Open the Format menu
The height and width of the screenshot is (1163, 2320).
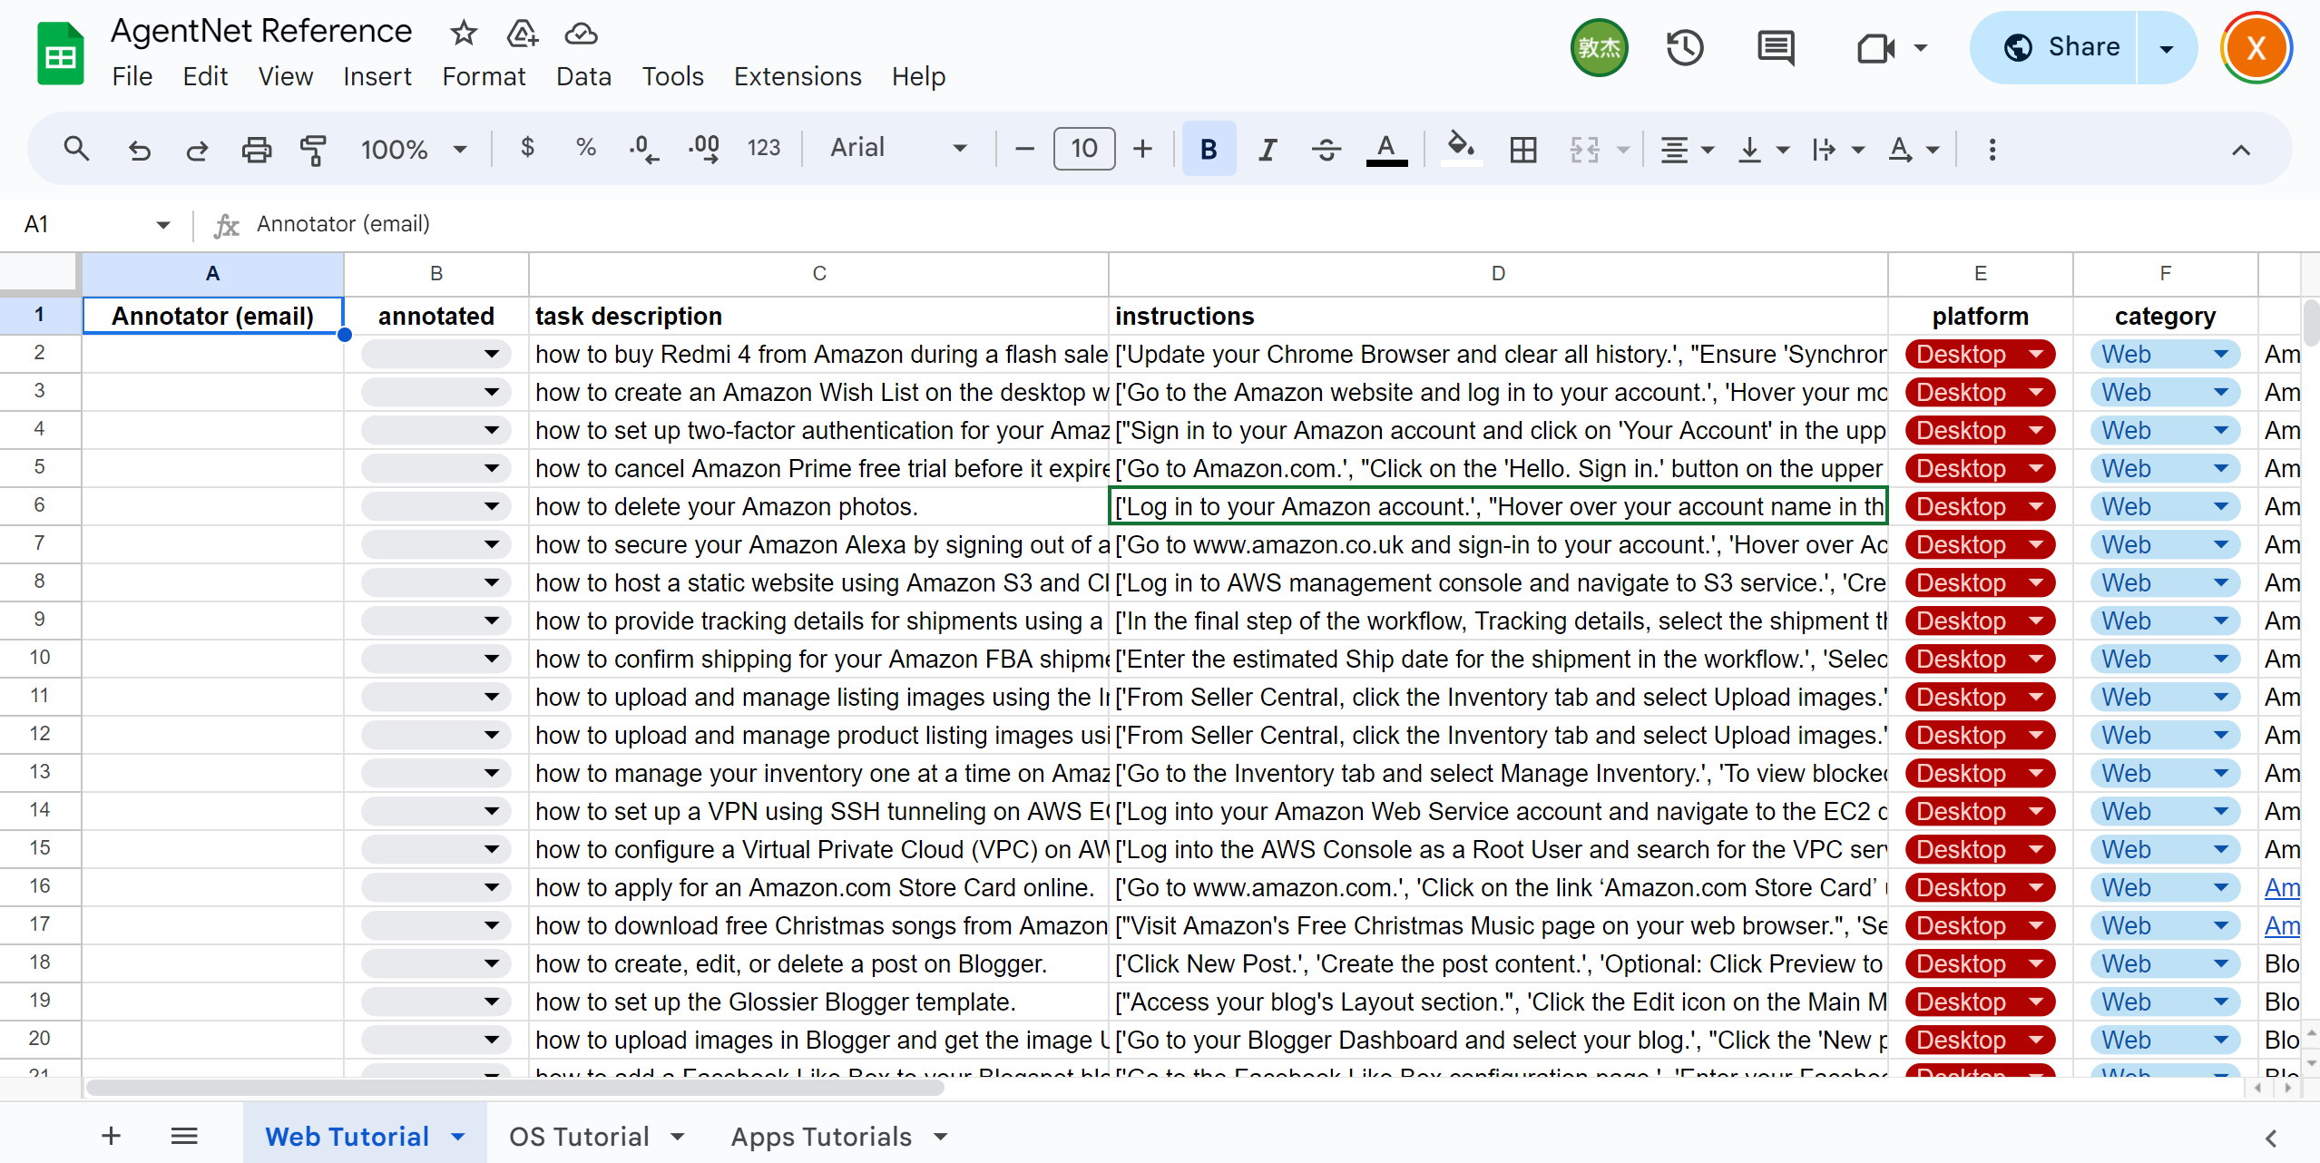484,76
